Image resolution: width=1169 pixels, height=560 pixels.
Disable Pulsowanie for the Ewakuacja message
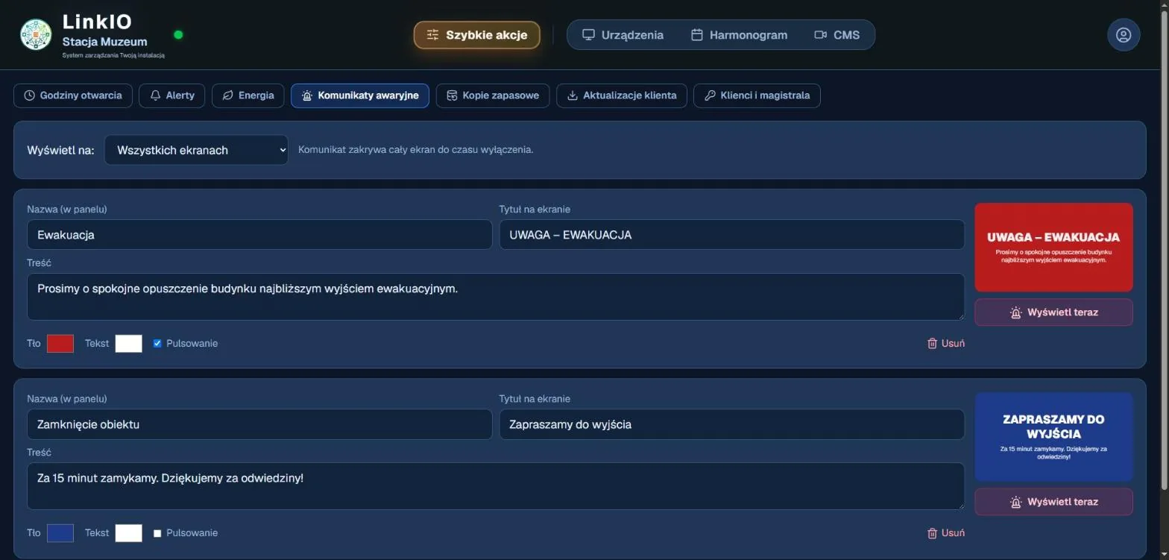pyautogui.click(x=157, y=344)
